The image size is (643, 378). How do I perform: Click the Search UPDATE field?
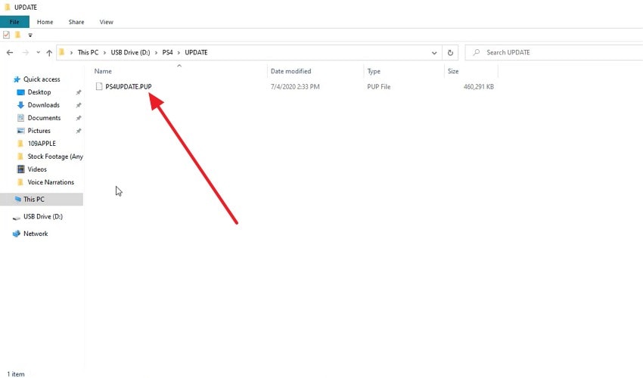554,52
